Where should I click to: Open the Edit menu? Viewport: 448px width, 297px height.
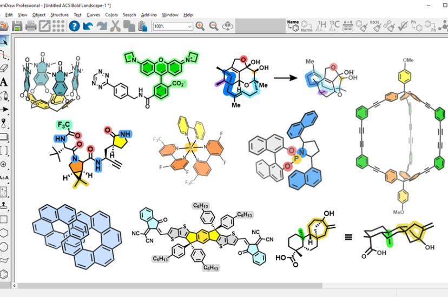tap(9, 15)
